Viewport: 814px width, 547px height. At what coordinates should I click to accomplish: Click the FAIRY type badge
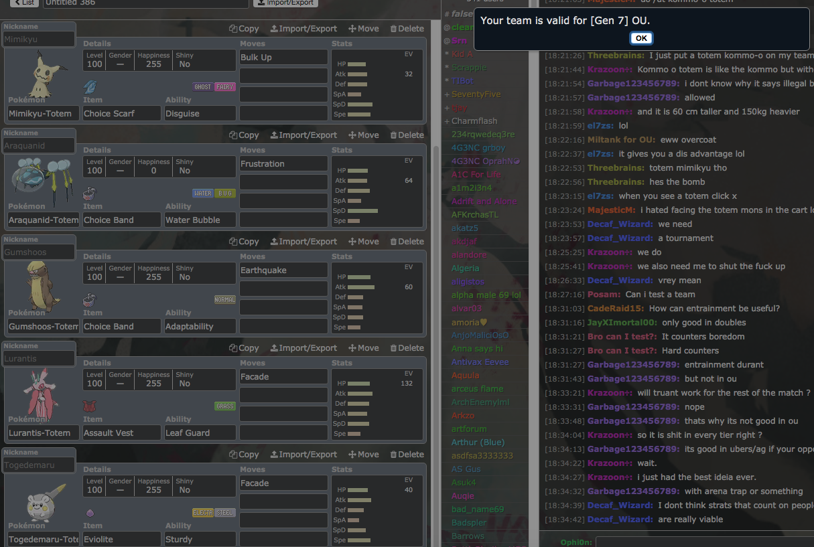pyautogui.click(x=224, y=86)
